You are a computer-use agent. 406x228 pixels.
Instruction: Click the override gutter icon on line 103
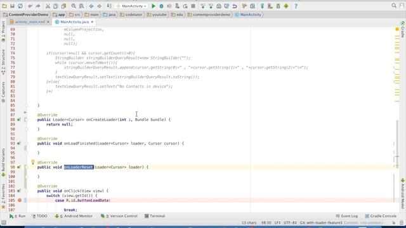(x=19, y=191)
